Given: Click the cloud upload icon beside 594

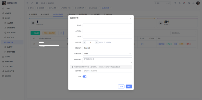Looking at the screenshot, I should pos(161,23).
